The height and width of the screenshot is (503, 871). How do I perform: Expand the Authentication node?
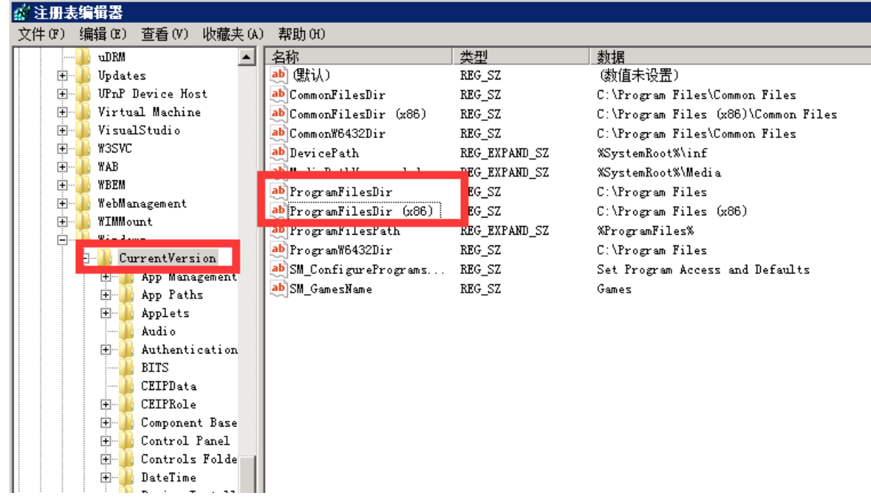(x=106, y=349)
